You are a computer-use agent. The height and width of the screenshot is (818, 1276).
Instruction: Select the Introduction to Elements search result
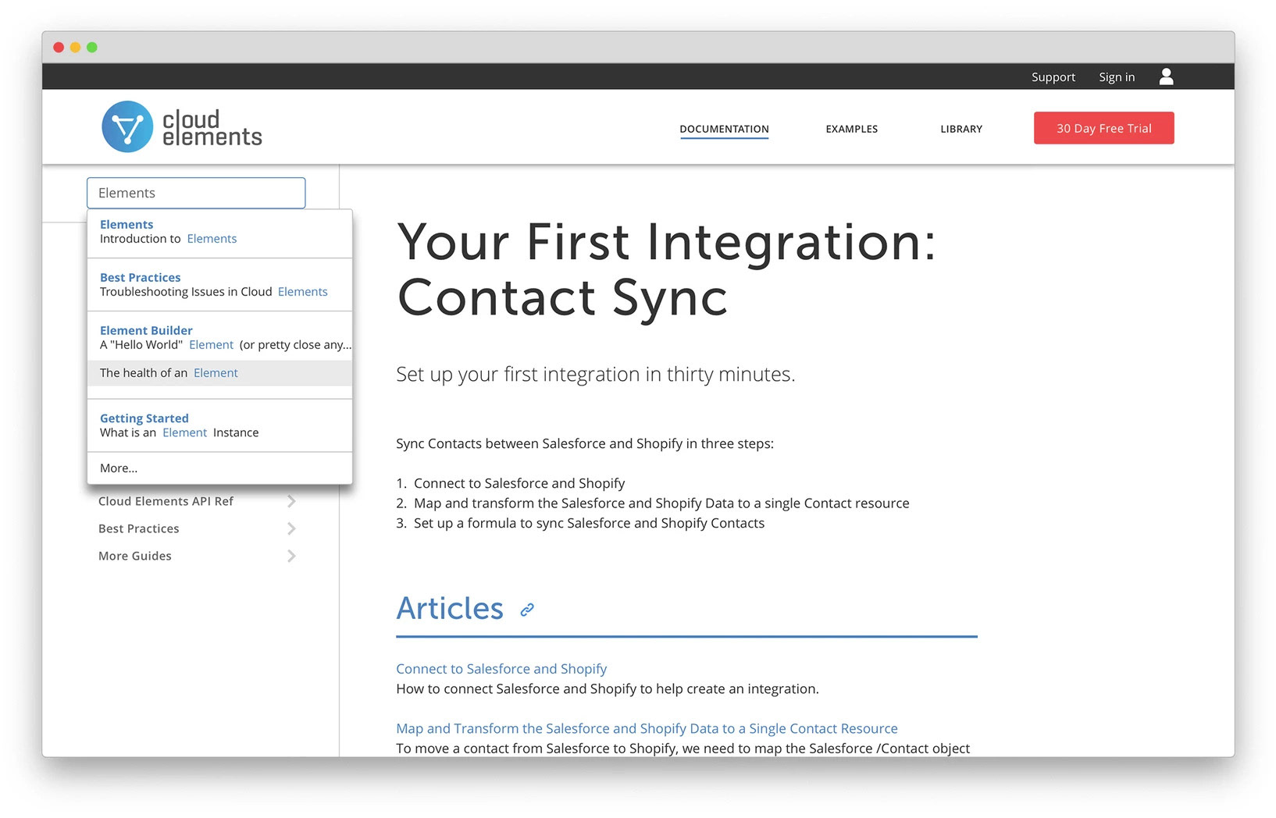[x=168, y=239]
